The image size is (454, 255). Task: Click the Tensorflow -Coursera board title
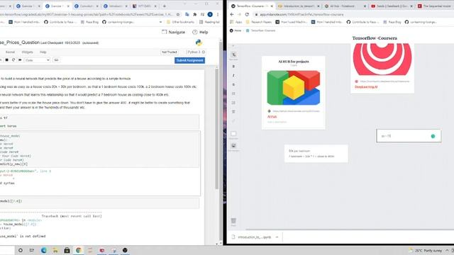[375, 38]
